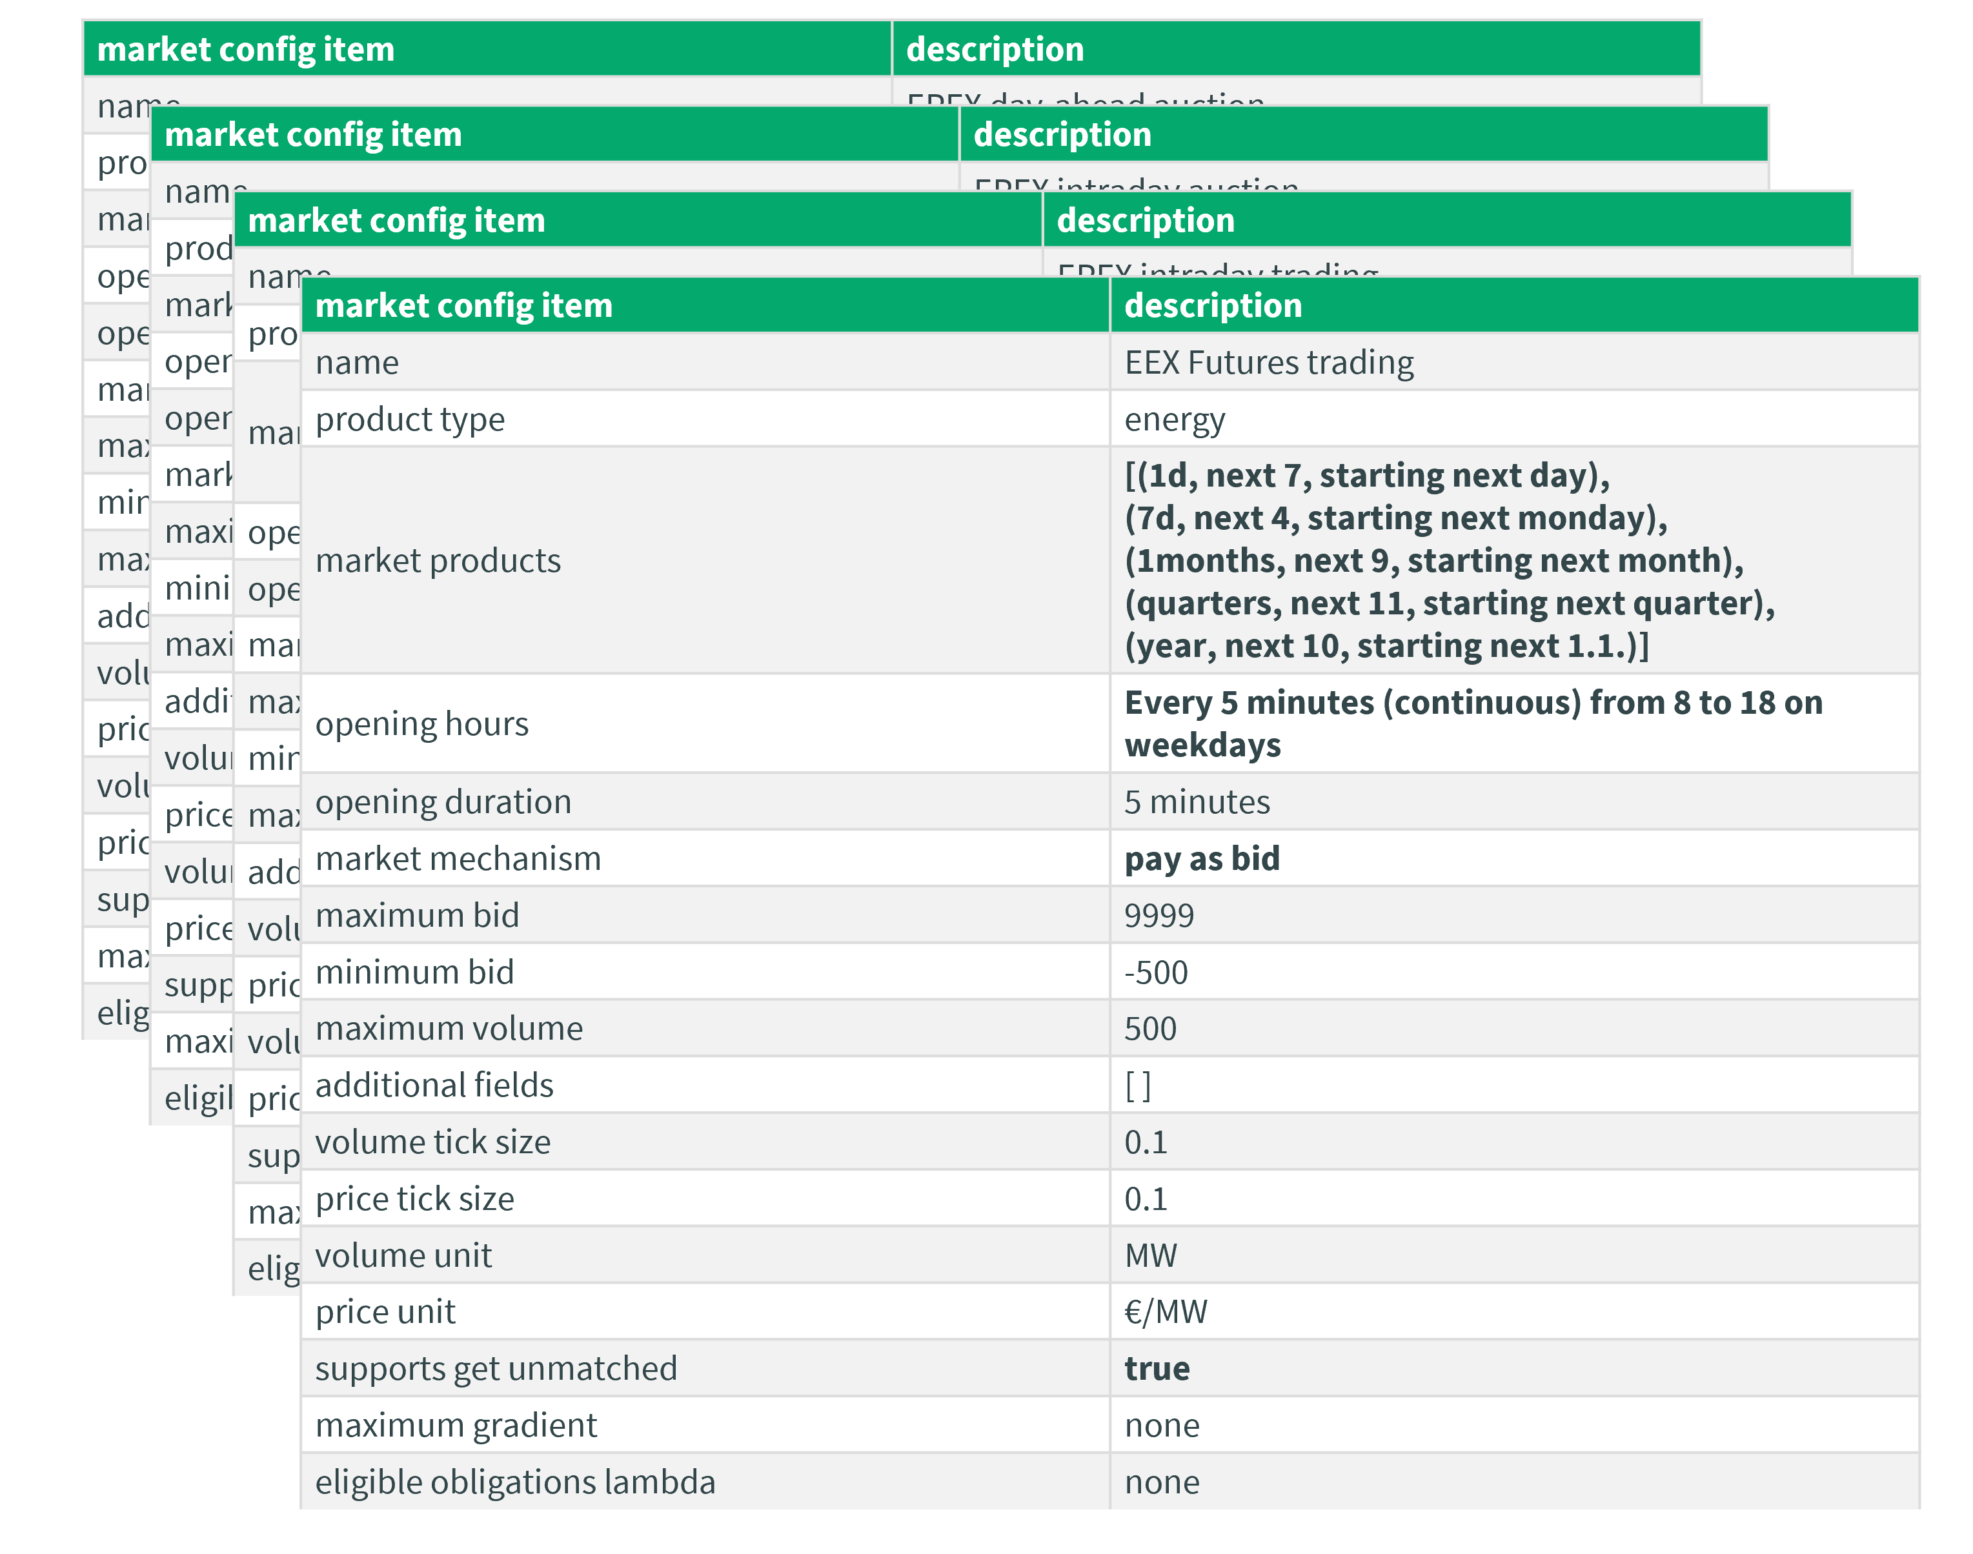
Task: Click the eligible obligations lambda row label
Action: 515,1482
